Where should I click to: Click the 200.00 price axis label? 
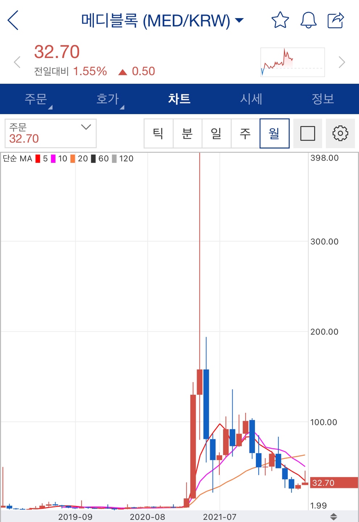(325, 332)
